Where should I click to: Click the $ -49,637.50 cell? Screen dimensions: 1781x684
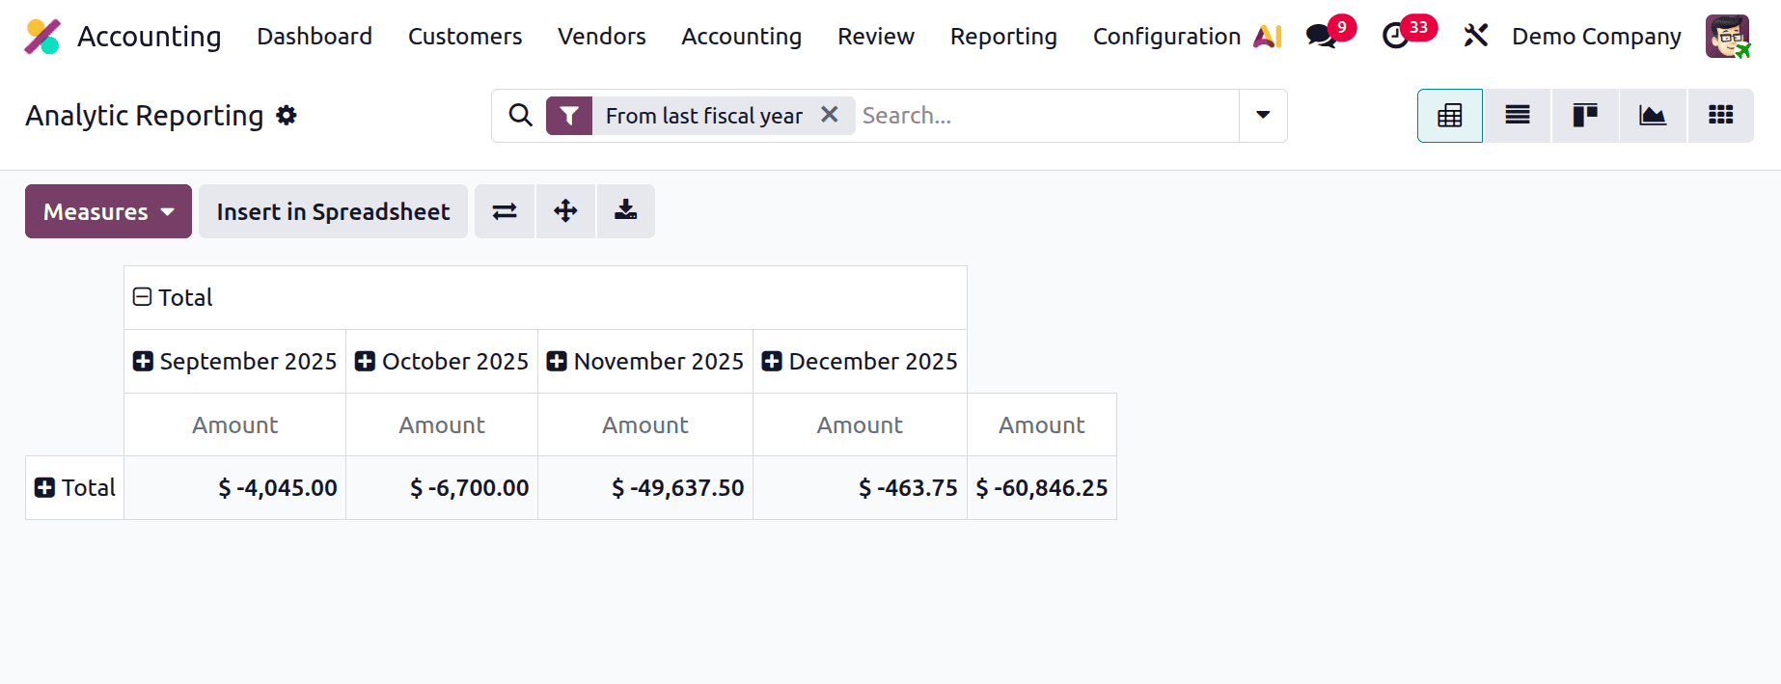coord(645,488)
